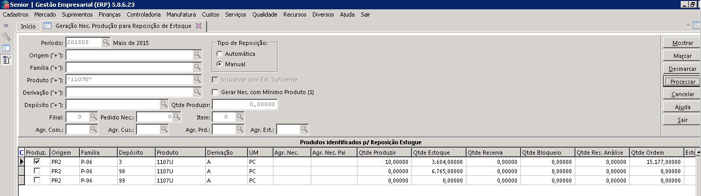Open the Controladoria menu
This screenshot has width=701, height=196.
[x=144, y=14]
